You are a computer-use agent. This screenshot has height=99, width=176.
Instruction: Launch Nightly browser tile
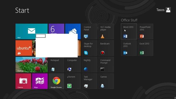[x=90, y=65]
